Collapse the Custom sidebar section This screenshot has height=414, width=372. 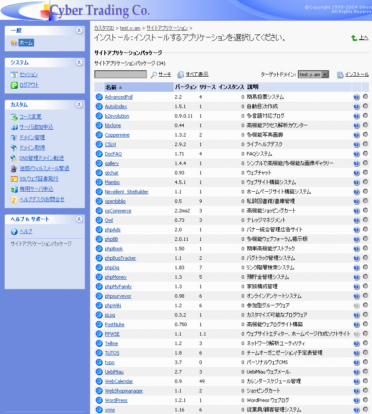[79, 105]
